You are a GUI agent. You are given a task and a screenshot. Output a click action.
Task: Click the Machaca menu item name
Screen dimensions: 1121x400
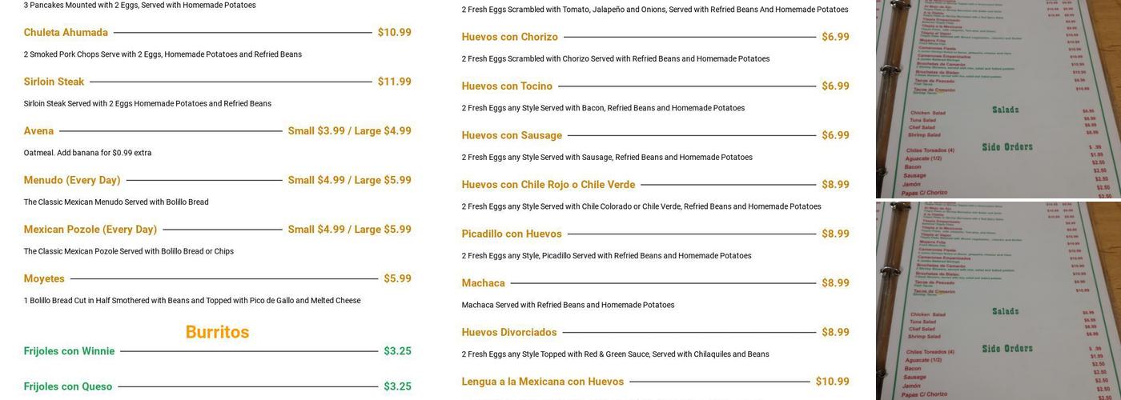click(x=483, y=283)
